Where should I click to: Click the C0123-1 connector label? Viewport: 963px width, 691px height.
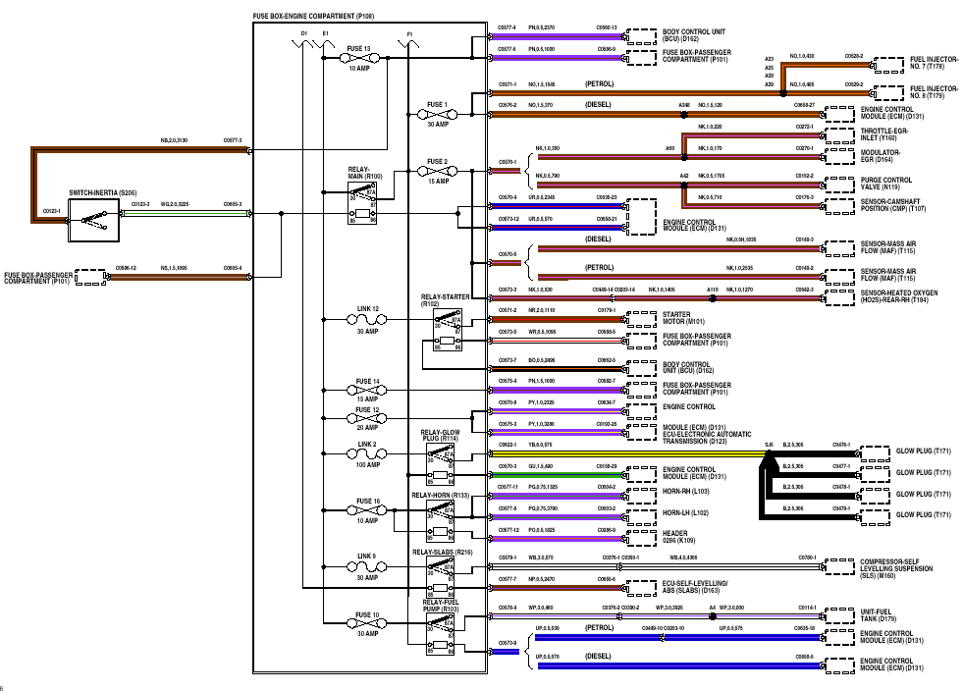coord(52,211)
